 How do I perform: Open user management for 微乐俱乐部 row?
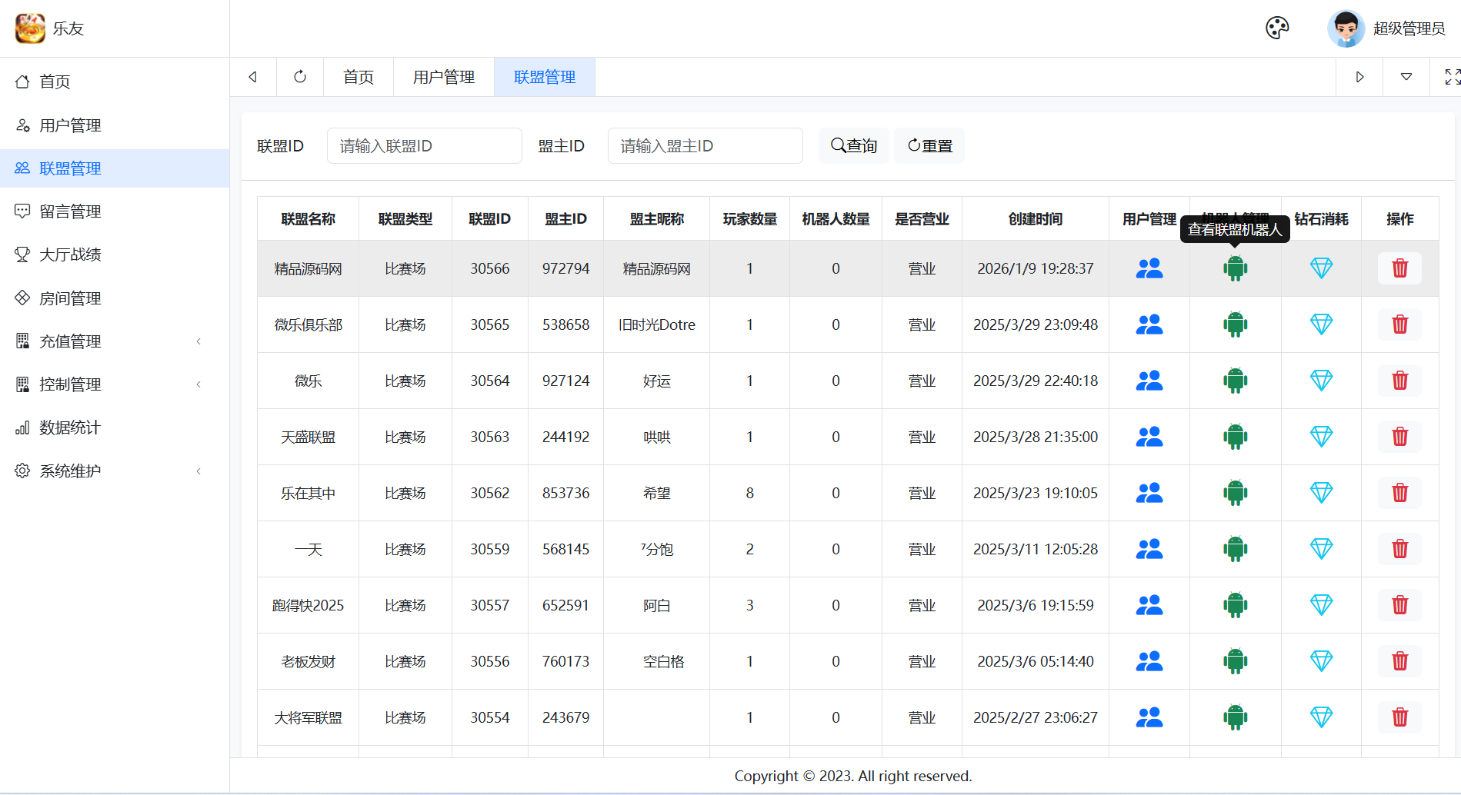(1149, 324)
